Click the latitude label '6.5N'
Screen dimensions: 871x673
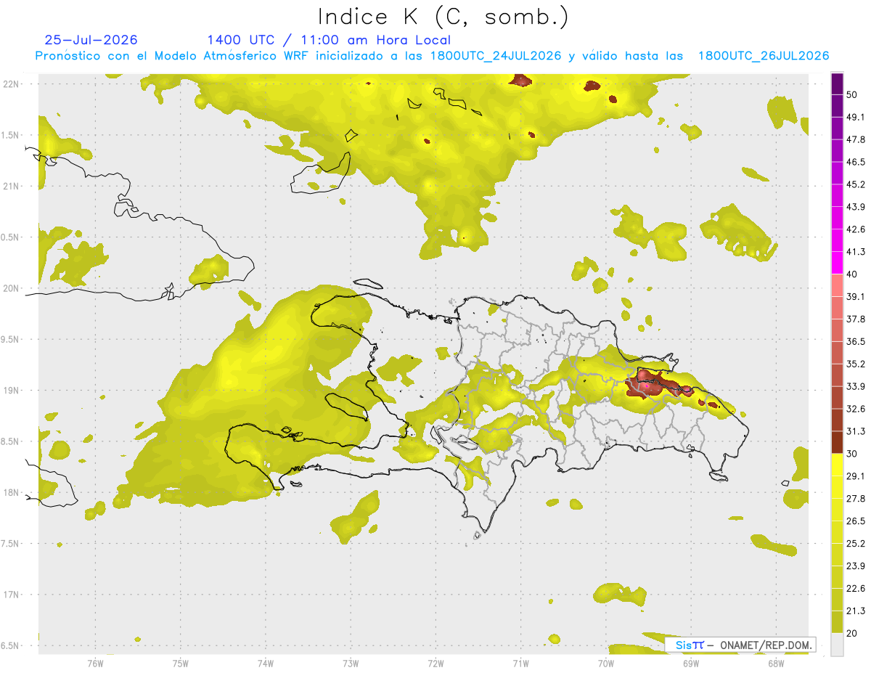click(11, 645)
